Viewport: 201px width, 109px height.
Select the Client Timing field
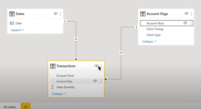[155, 29]
